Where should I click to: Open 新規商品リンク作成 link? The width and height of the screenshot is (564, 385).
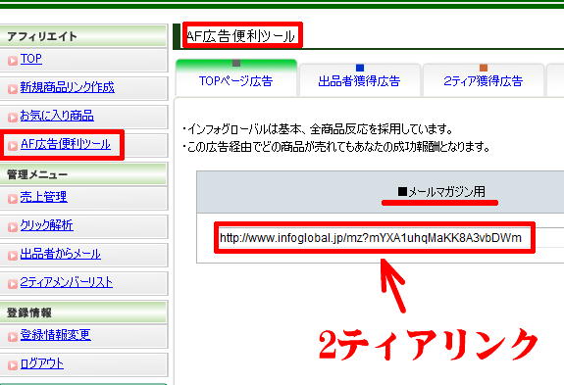[68, 87]
